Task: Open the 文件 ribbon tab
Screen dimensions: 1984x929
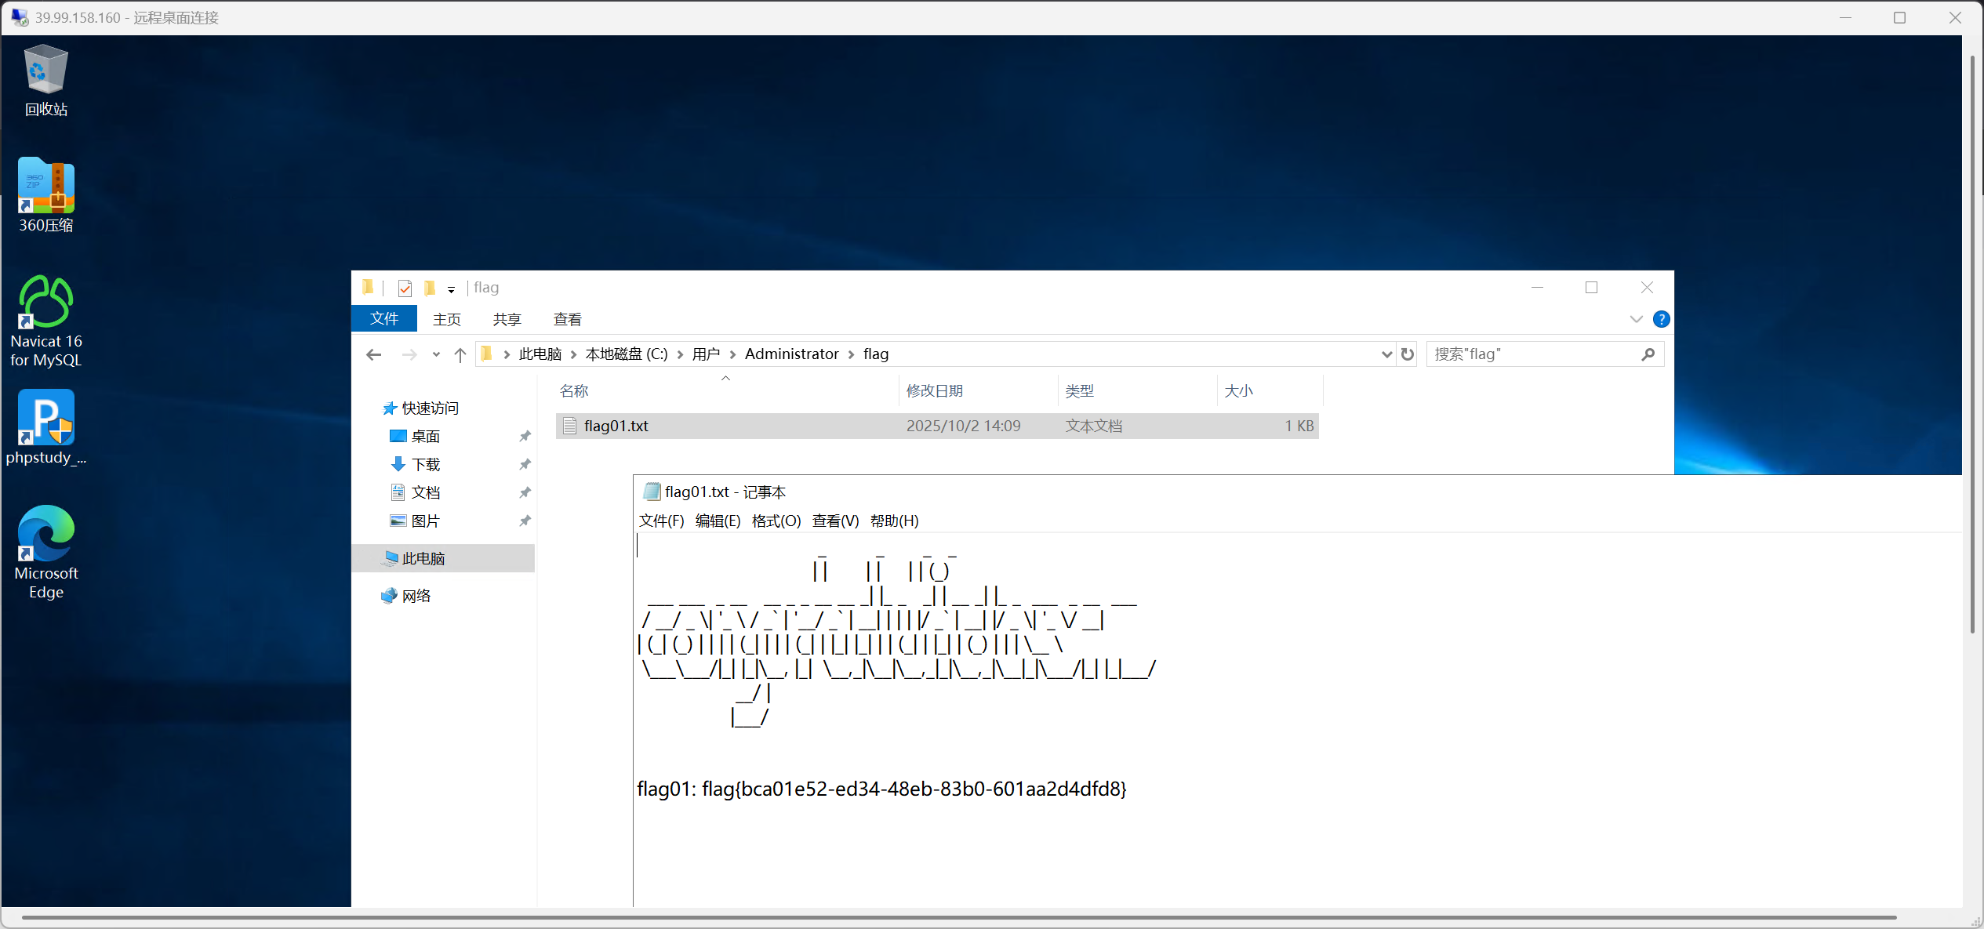Action: pyautogui.click(x=384, y=319)
